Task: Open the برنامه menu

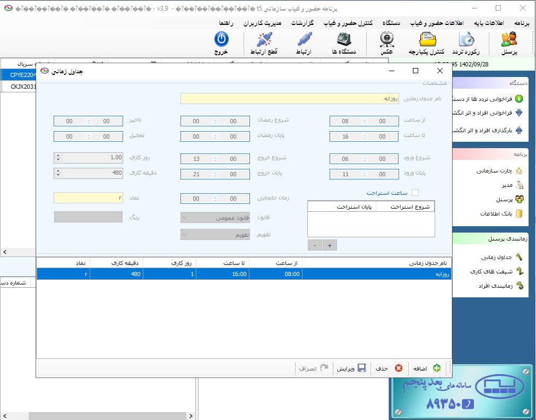Action: 522,23
